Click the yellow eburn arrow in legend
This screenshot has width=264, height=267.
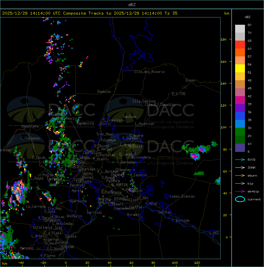tap(240, 176)
